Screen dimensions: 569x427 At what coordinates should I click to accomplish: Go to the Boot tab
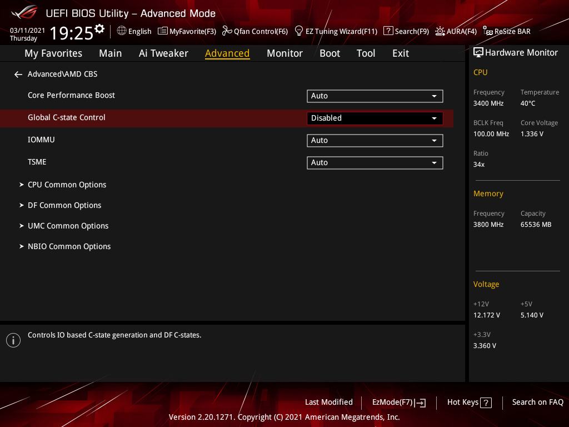(330, 53)
